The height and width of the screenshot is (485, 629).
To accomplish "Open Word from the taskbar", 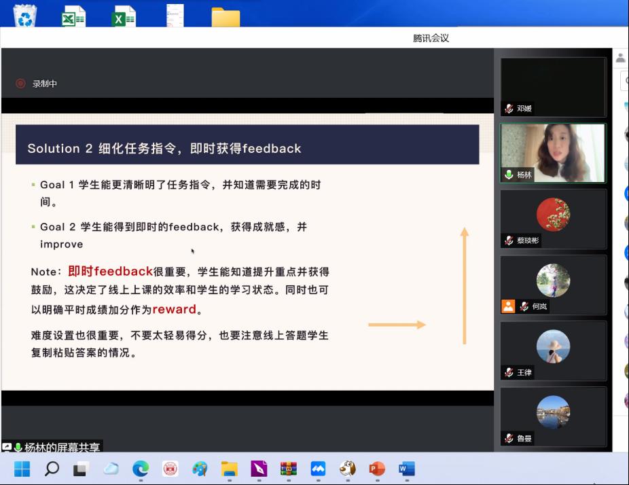I will (406, 469).
